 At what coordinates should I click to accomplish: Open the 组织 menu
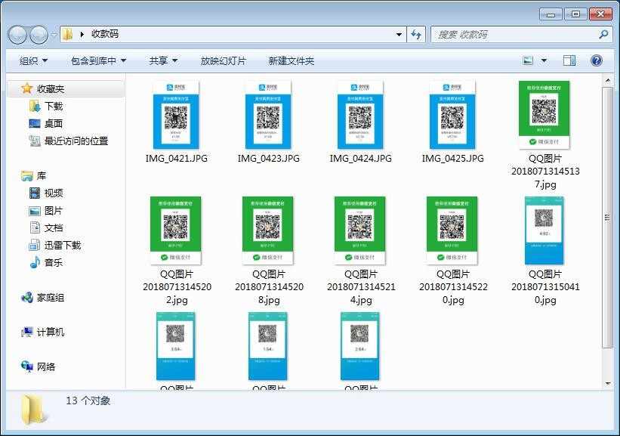pyautogui.click(x=34, y=61)
